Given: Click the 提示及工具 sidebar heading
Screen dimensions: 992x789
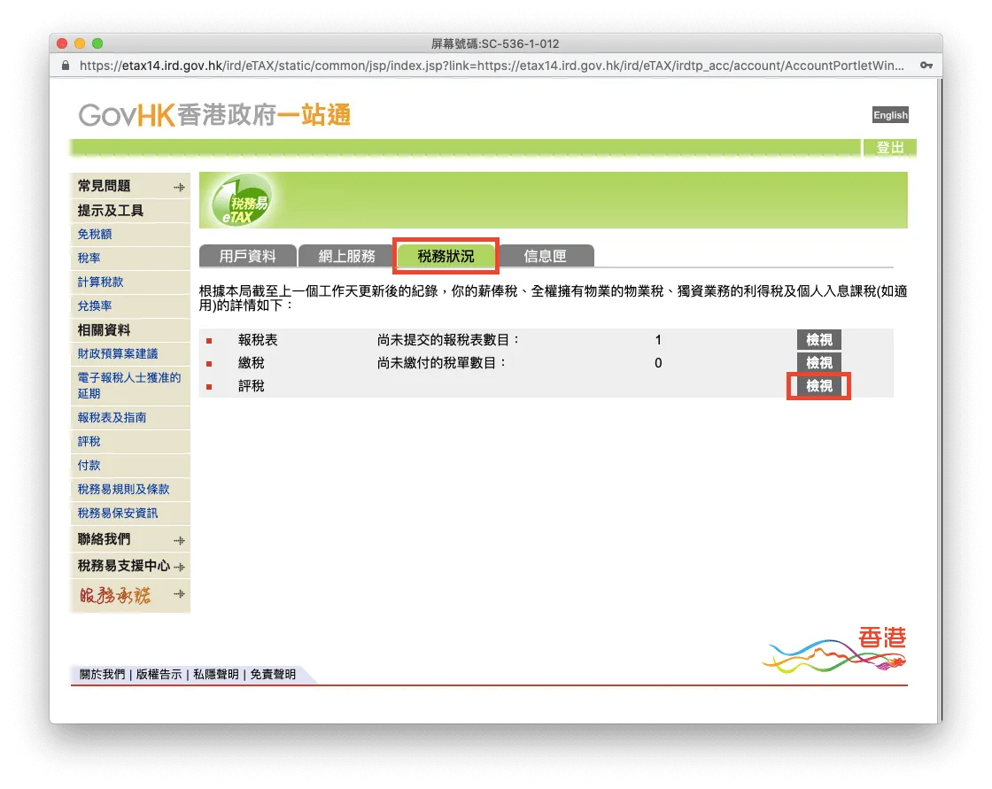Looking at the screenshot, I should point(111,211).
